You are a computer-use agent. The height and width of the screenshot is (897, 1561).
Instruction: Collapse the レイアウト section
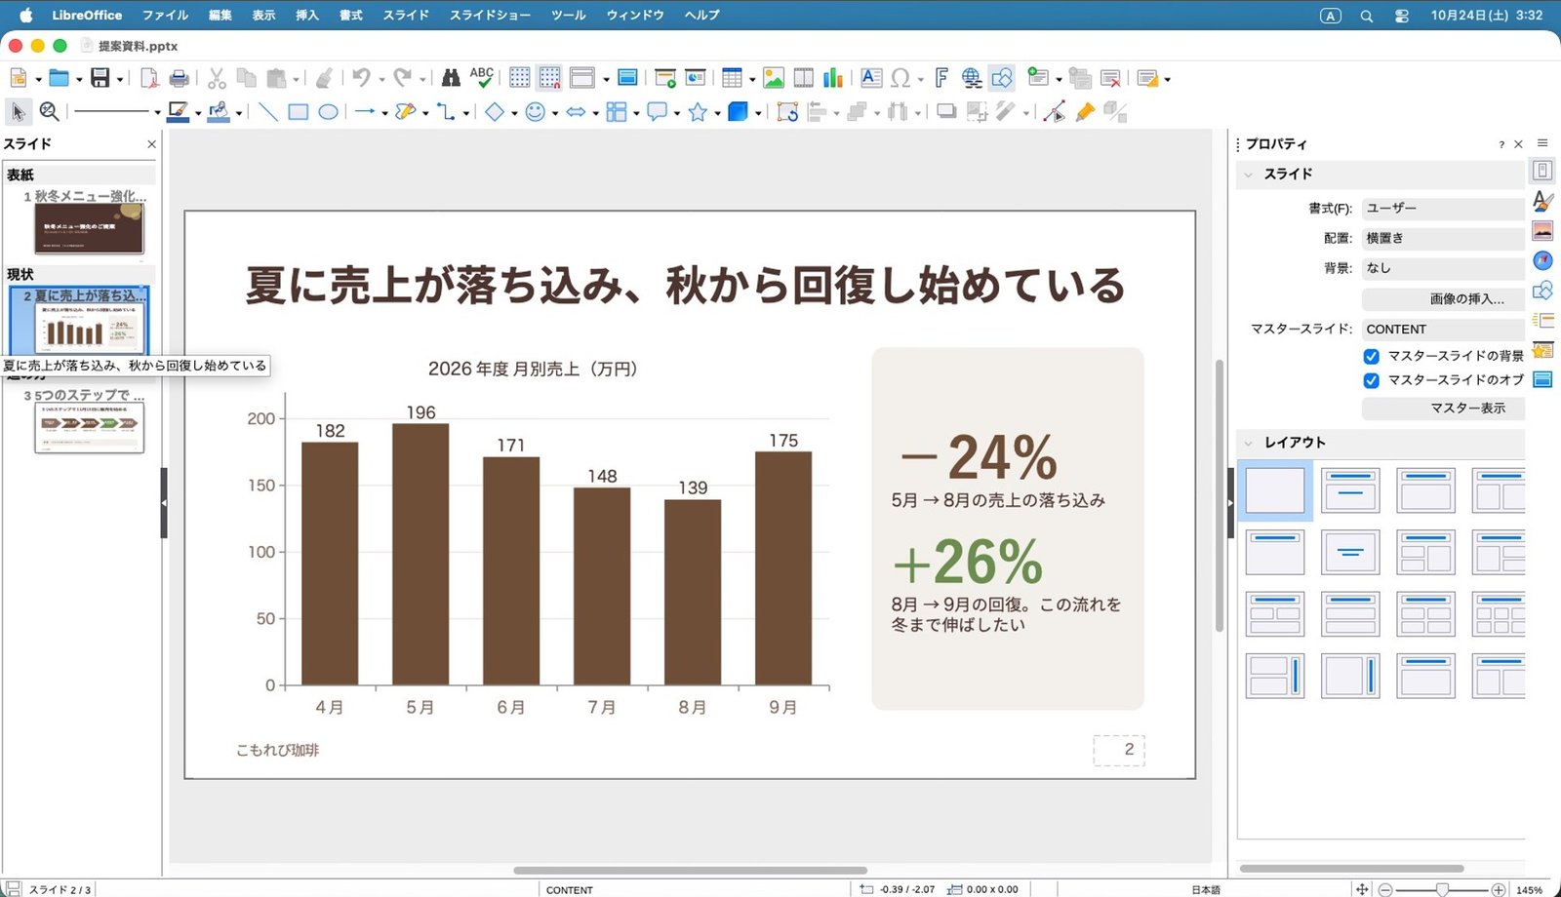(1249, 443)
